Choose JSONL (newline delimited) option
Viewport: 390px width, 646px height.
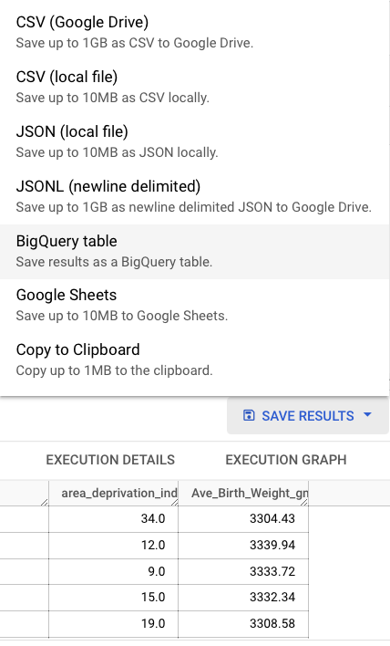pyautogui.click(x=195, y=196)
